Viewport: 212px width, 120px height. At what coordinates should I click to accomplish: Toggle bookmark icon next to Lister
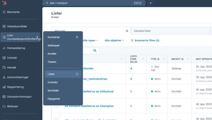(77, 74)
